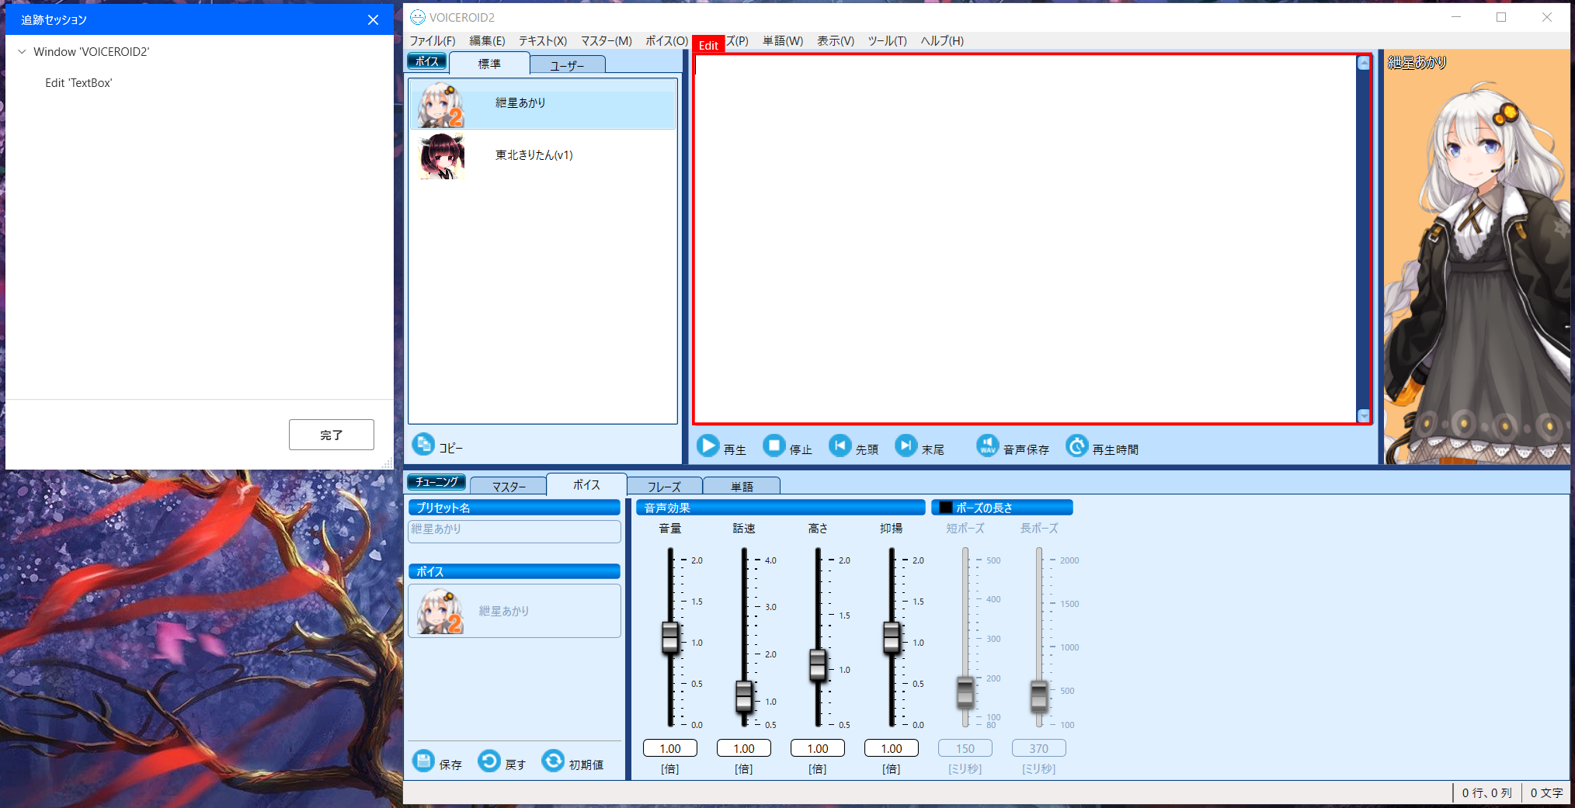The width and height of the screenshot is (1575, 808).
Task: Click text area scrollbar up arrow
Action: click(1364, 63)
